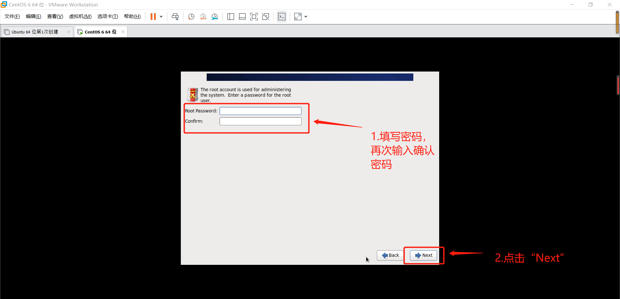Toggle the thumbnail bar view
620x299 pixels.
242,17
